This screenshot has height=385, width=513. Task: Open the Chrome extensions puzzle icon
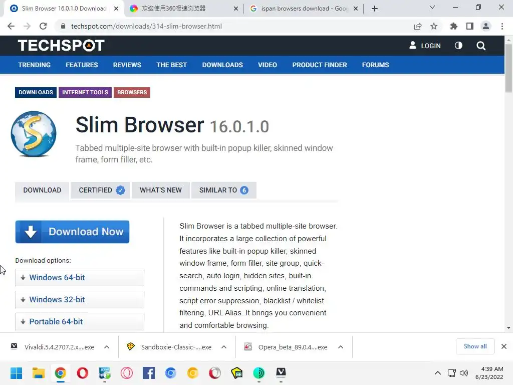(x=454, y=26)
